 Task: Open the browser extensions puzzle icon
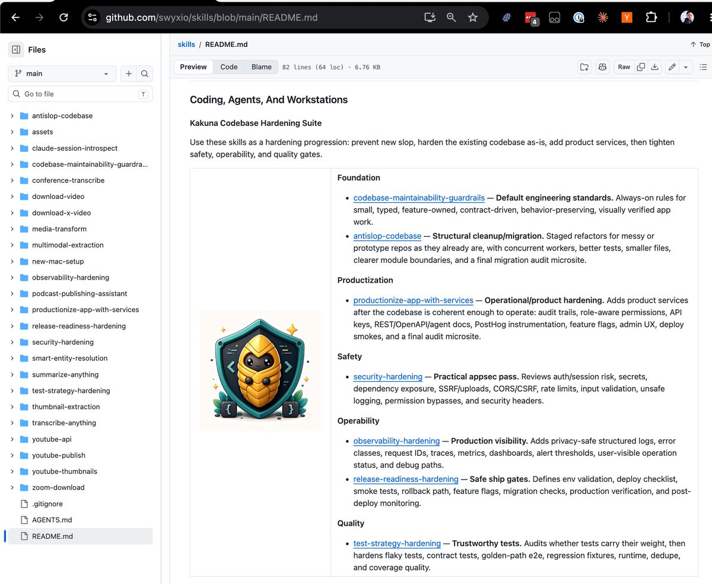(x=651, y=18)
